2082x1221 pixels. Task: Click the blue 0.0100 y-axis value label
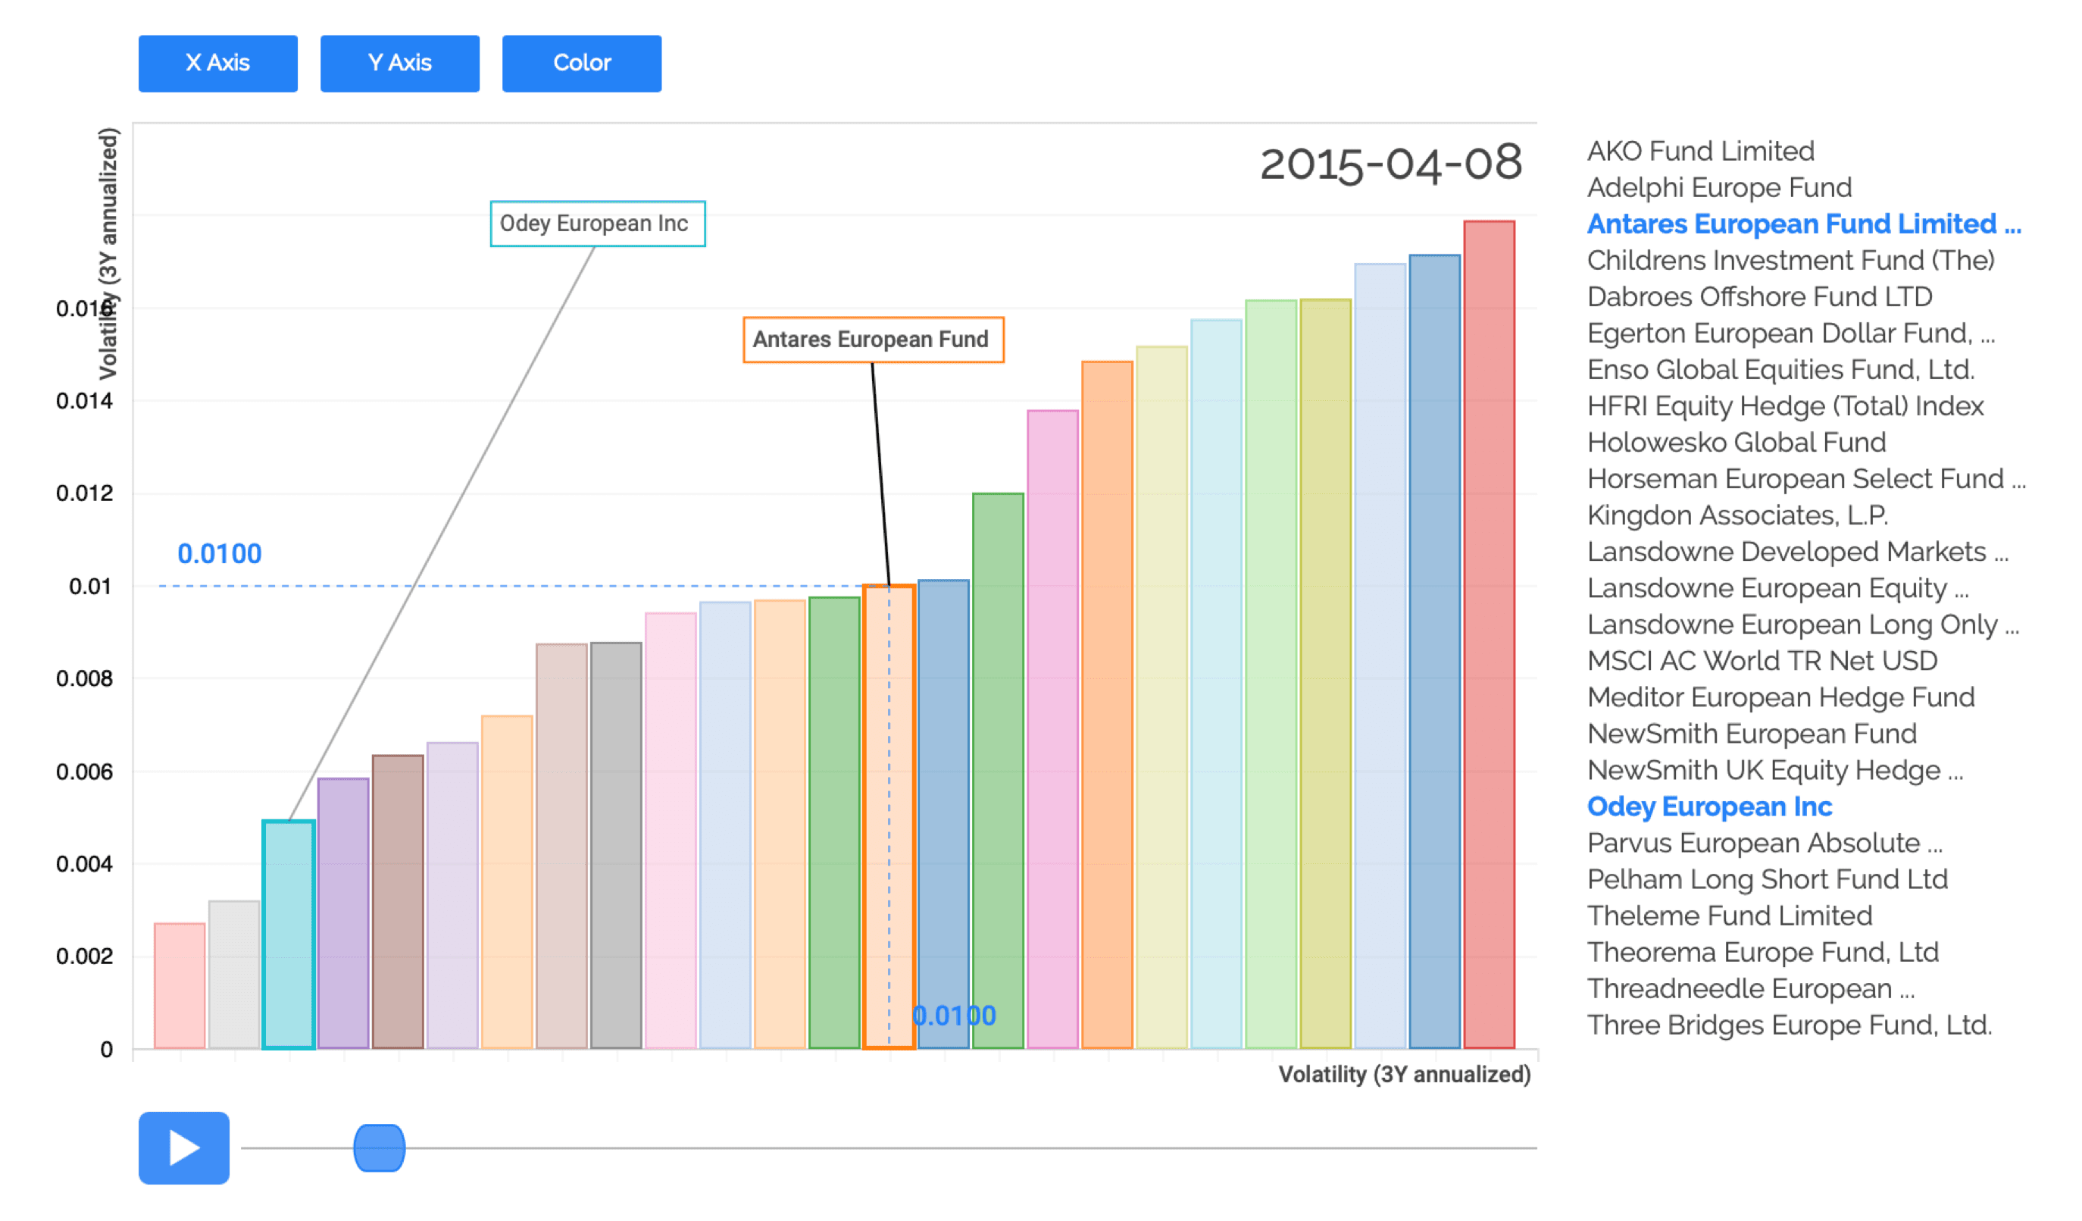coord(219,553)
